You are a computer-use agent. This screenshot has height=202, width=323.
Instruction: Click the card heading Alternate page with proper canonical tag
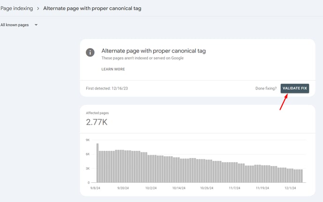[x=154, y=51]
